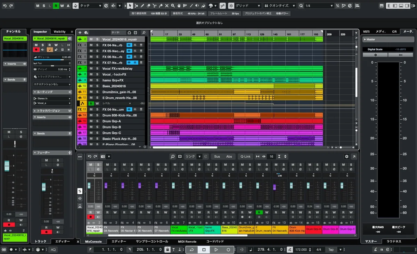Click the reset peak icon in Master meter

400,55
